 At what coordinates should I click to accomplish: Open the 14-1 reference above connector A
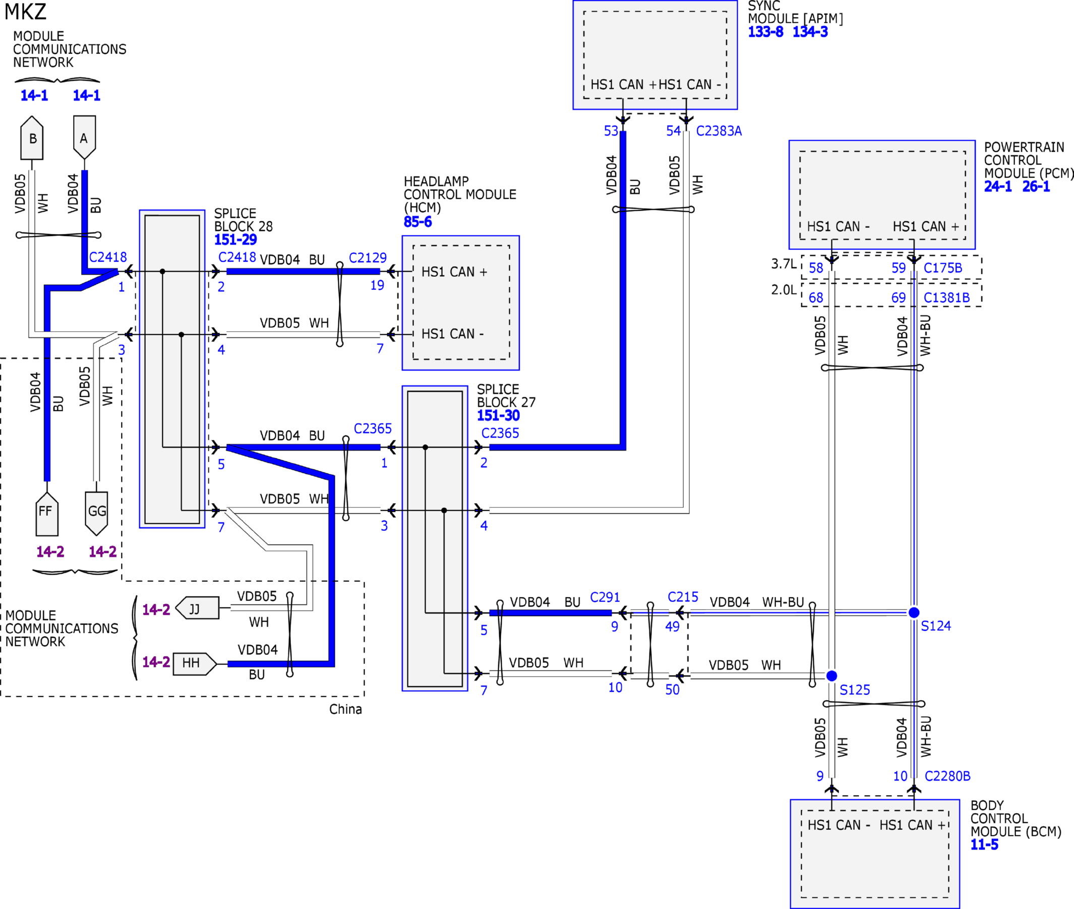coord(87,95)
